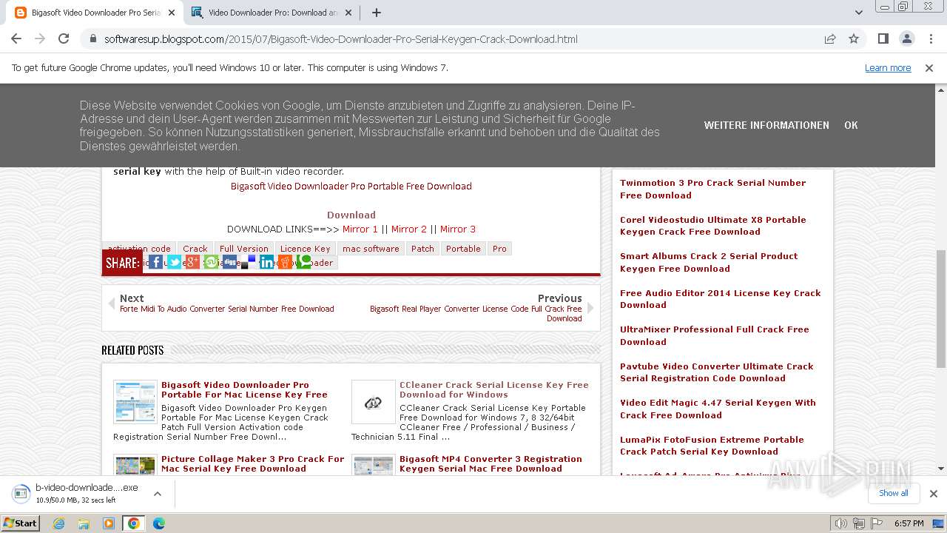Open new browser tab
The width and height of the screenshot is (947, 533).
[x=376, y=13]
